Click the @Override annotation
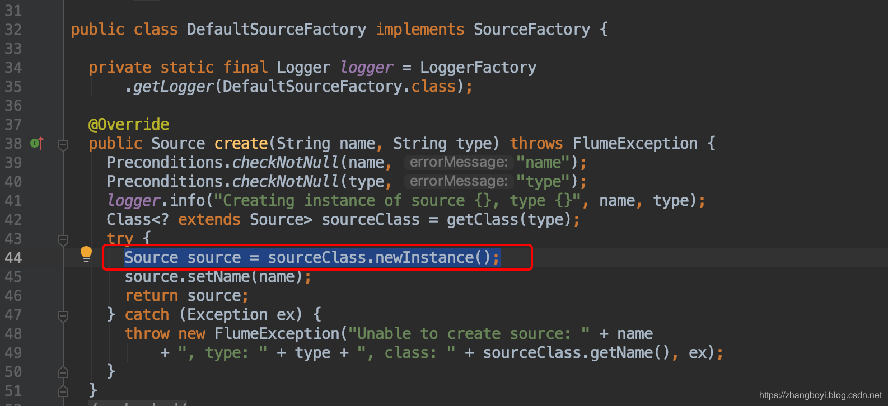888x406 pixels. (129, 125)
